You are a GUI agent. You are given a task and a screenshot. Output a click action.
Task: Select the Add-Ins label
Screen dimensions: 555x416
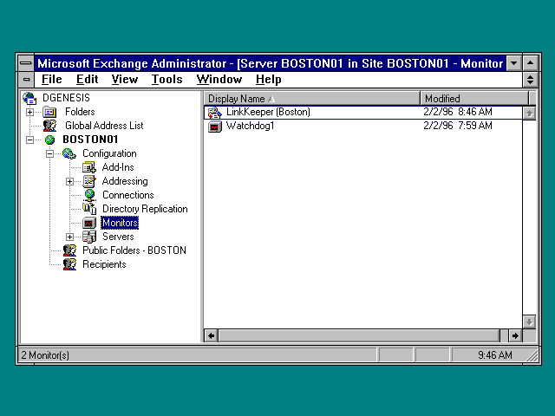point(118,167)
